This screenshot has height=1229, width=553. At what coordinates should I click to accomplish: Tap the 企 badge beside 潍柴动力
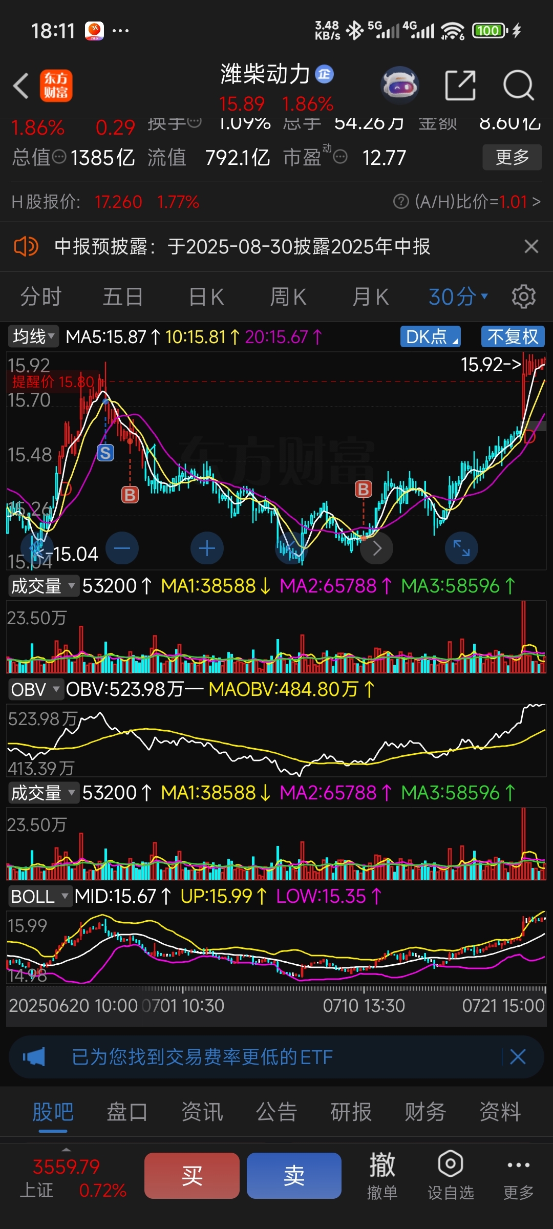[324, 74]
